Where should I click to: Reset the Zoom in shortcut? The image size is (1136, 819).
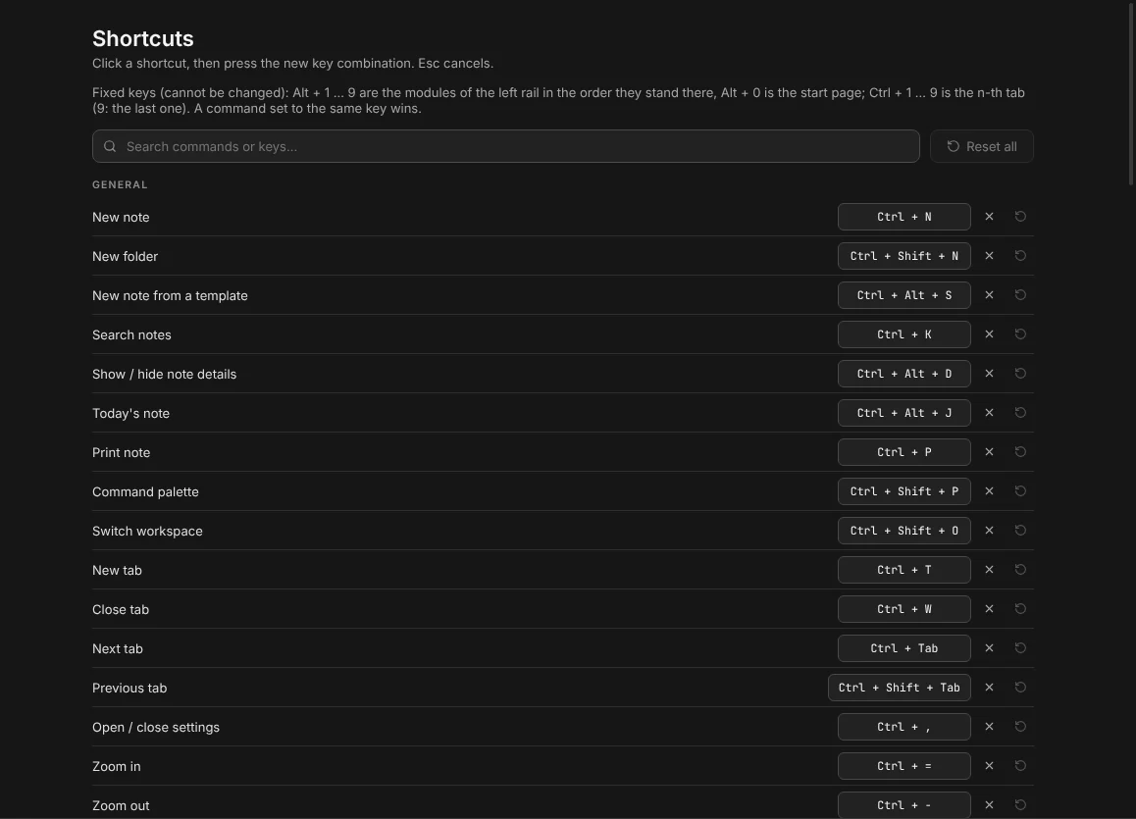pyautogui.click(x=1020, y=766)
